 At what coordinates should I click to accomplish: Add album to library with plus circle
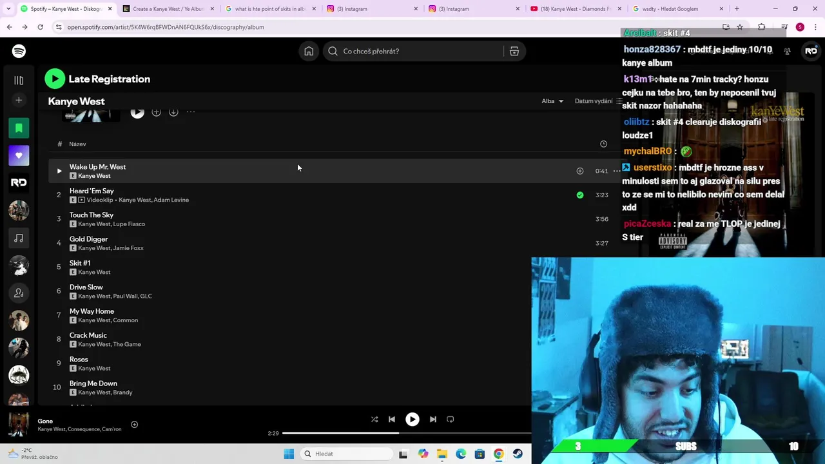156,112
